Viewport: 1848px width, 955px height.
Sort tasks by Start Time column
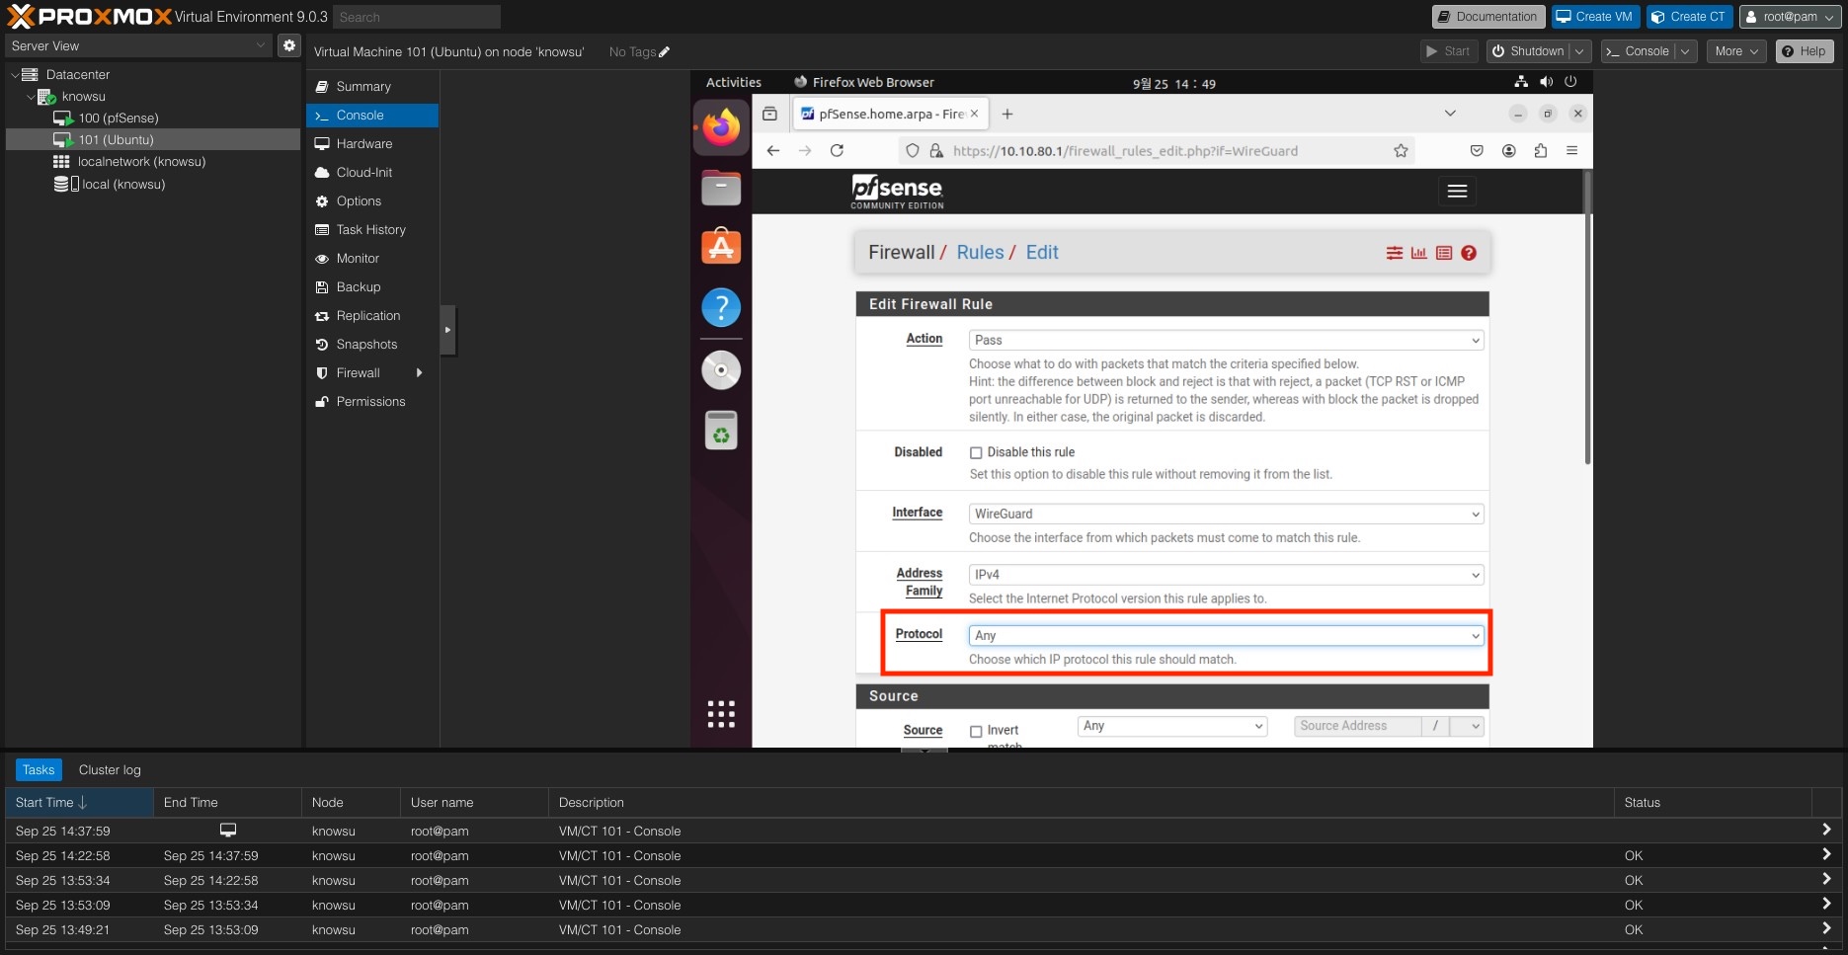pyautogui.click(x=79, y=803)
